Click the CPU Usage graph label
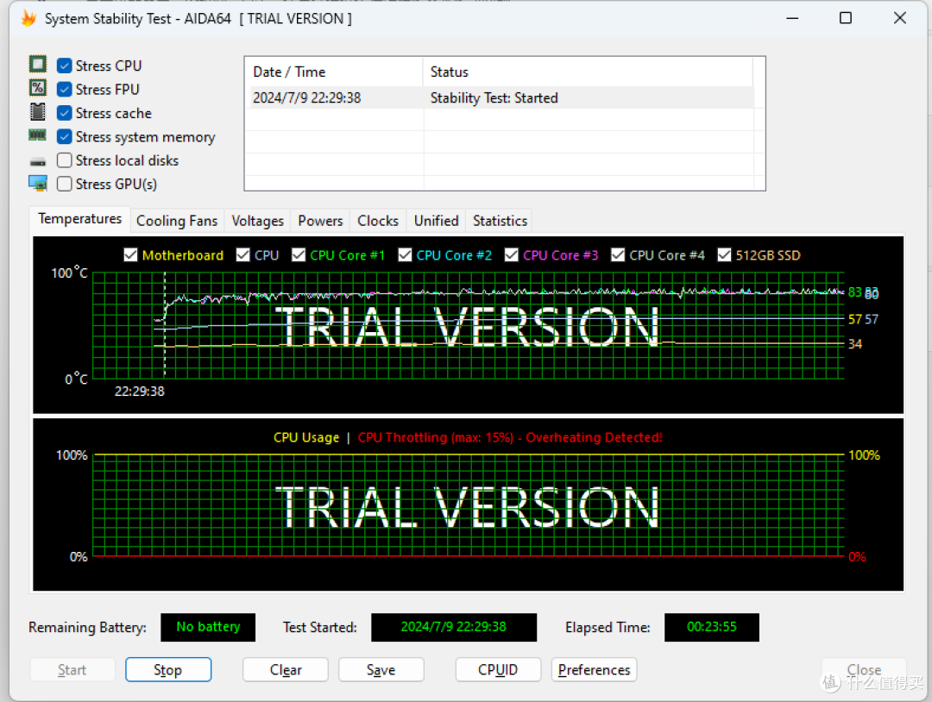 click(x=306, y=438)
